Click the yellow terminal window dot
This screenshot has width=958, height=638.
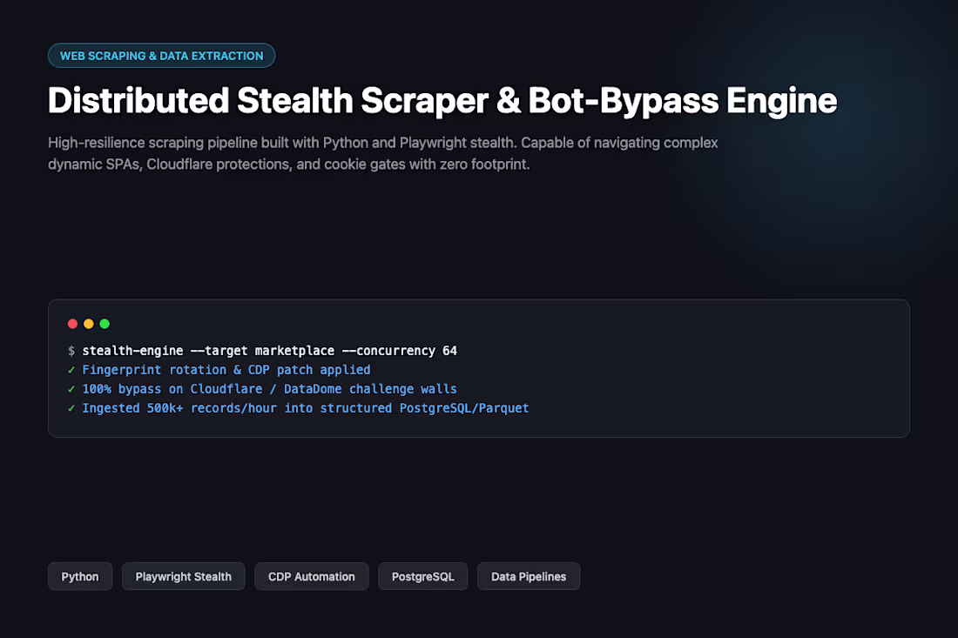pyautogui.click(x=89, y=324)
